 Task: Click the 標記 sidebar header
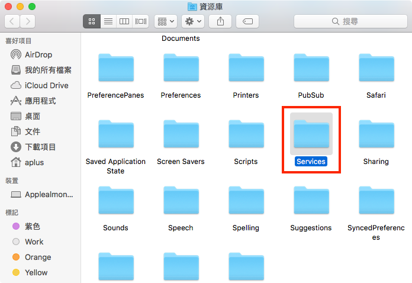pyautogui.click(x=12, y=213)
